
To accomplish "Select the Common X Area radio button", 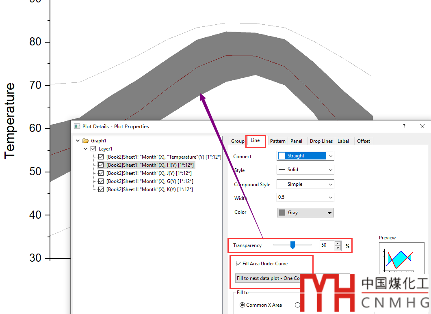I will (243, 305).
